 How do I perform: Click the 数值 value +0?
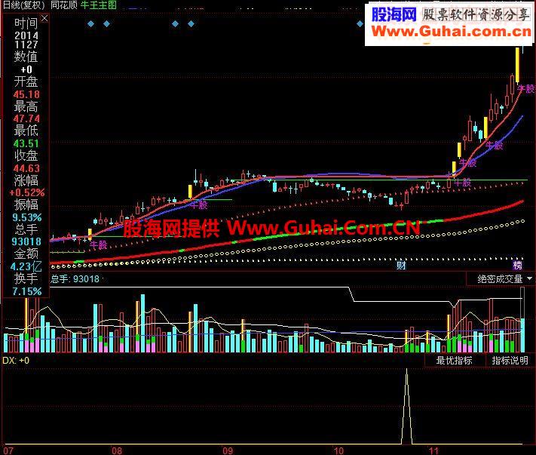coord(26,69)
